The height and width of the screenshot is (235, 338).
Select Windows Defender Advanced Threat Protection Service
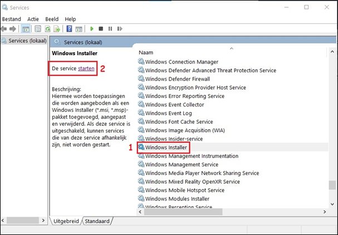[x=210, y=71]
